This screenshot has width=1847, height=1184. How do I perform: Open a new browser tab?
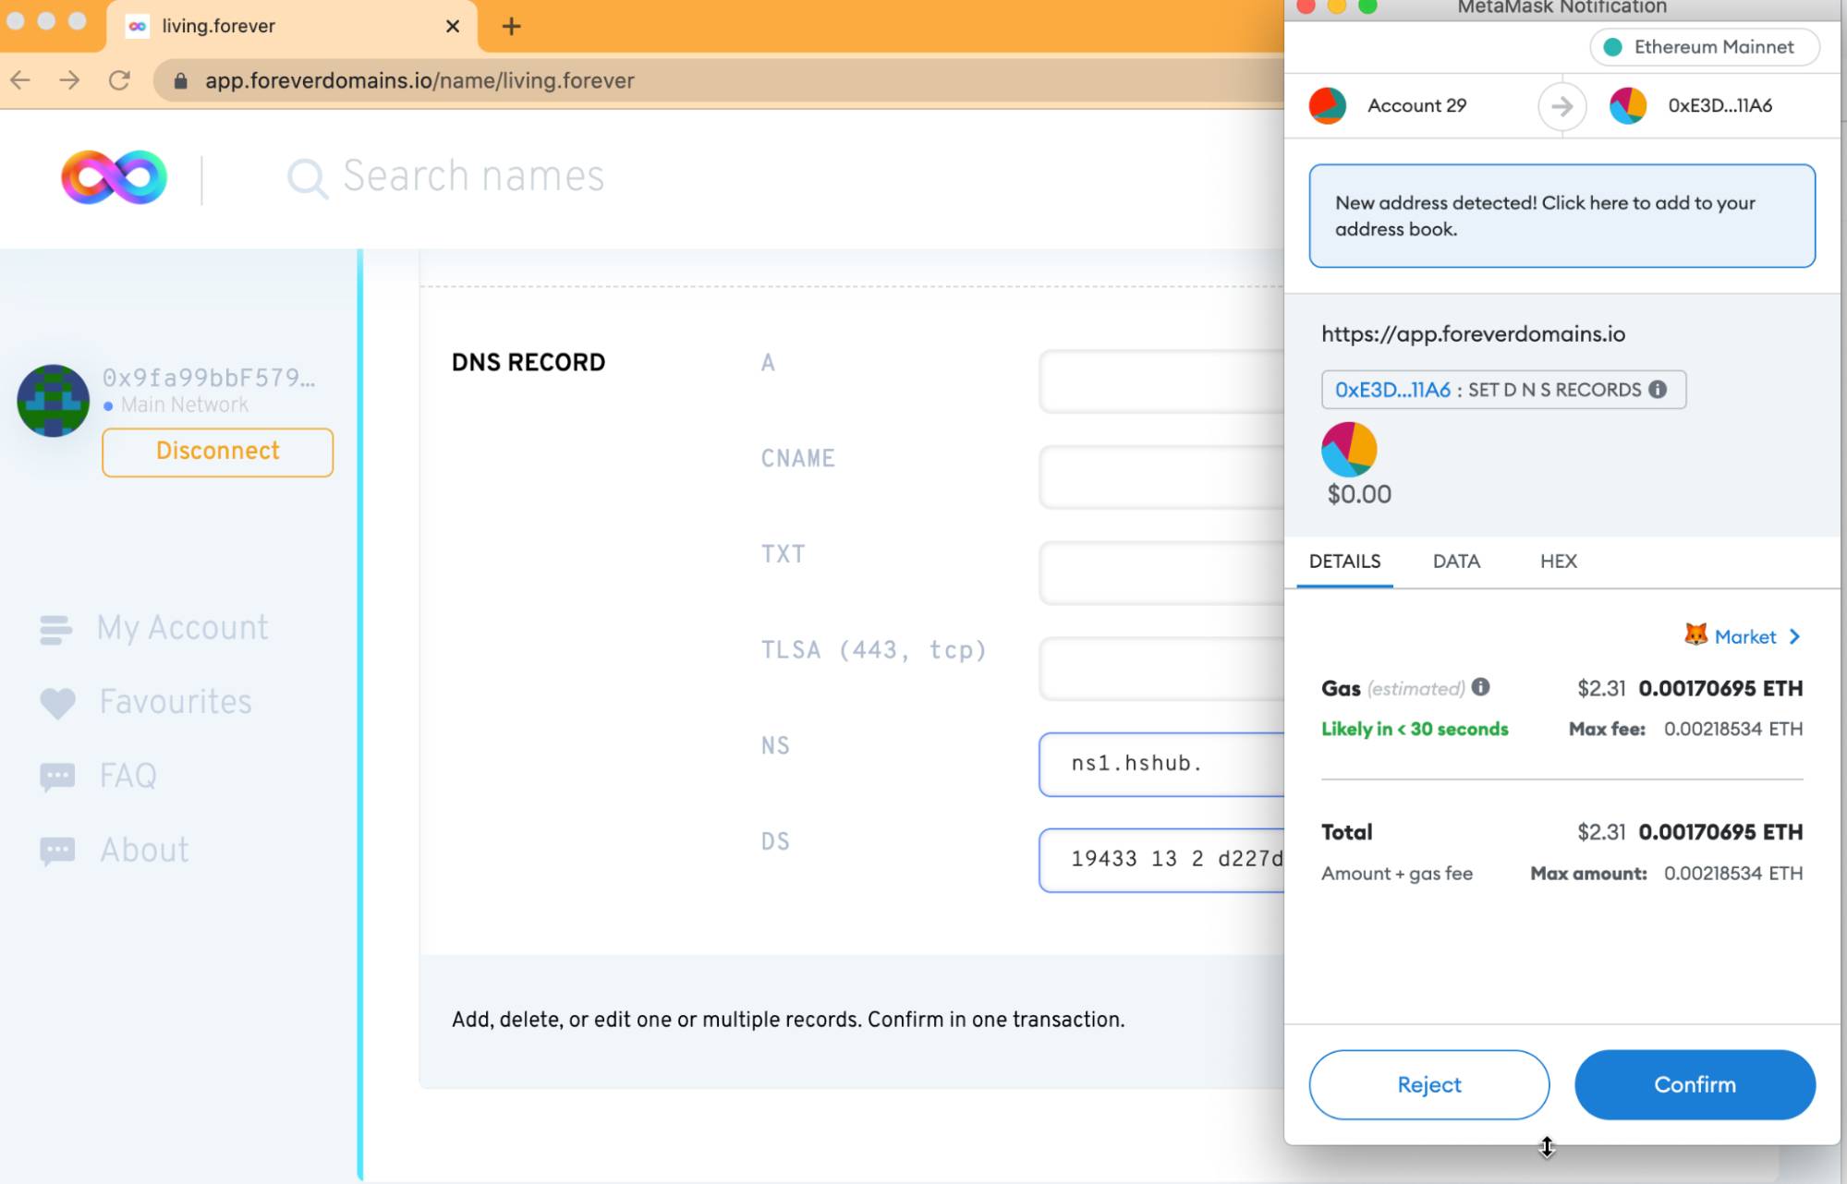point(511,26)
